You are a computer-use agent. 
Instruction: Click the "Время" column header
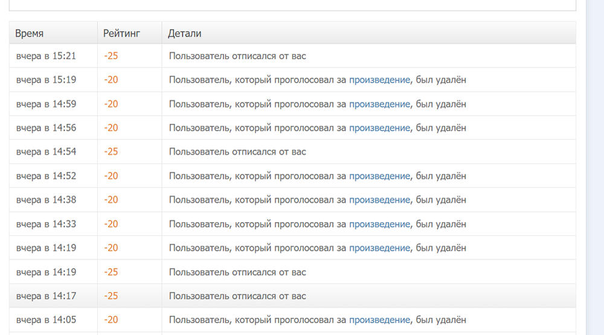30,34
